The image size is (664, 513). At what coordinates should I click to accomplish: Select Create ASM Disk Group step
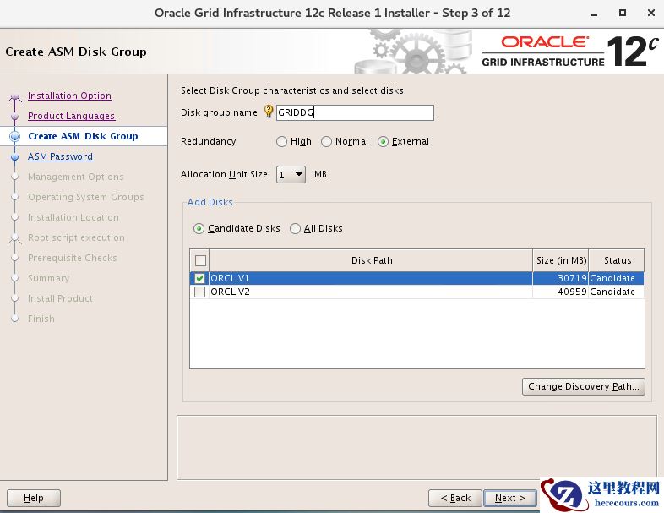[83, 136]
